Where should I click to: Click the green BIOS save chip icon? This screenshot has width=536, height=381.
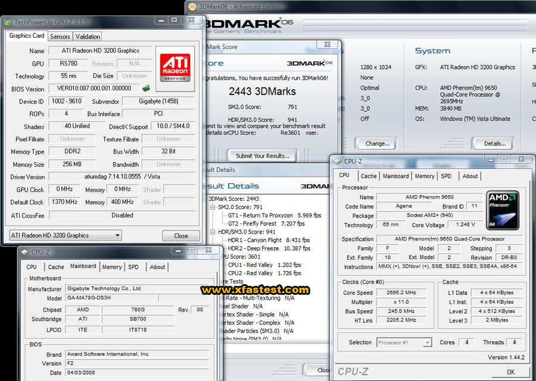(147, 89)
